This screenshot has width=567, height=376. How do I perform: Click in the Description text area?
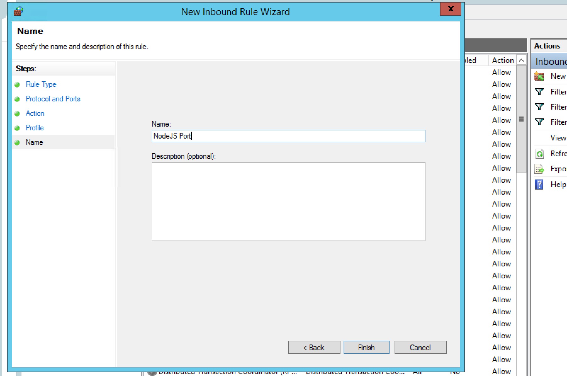coord(288,202)
